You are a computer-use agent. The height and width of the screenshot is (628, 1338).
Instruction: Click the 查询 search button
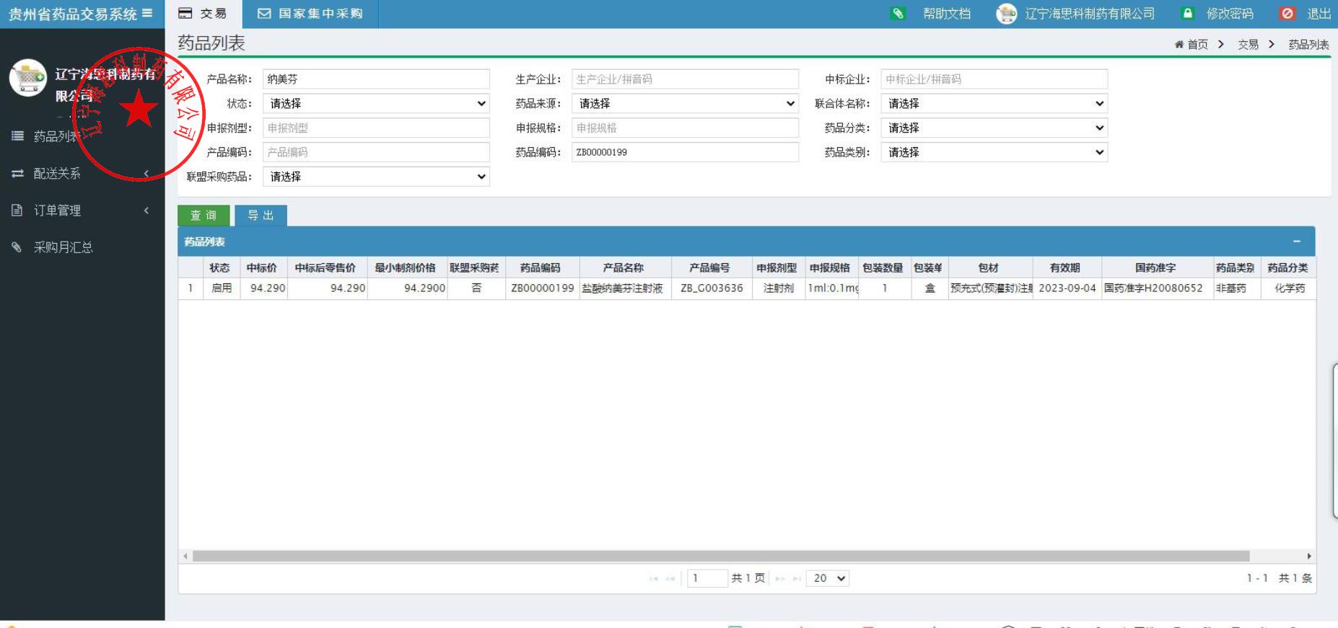coord(204,216)
